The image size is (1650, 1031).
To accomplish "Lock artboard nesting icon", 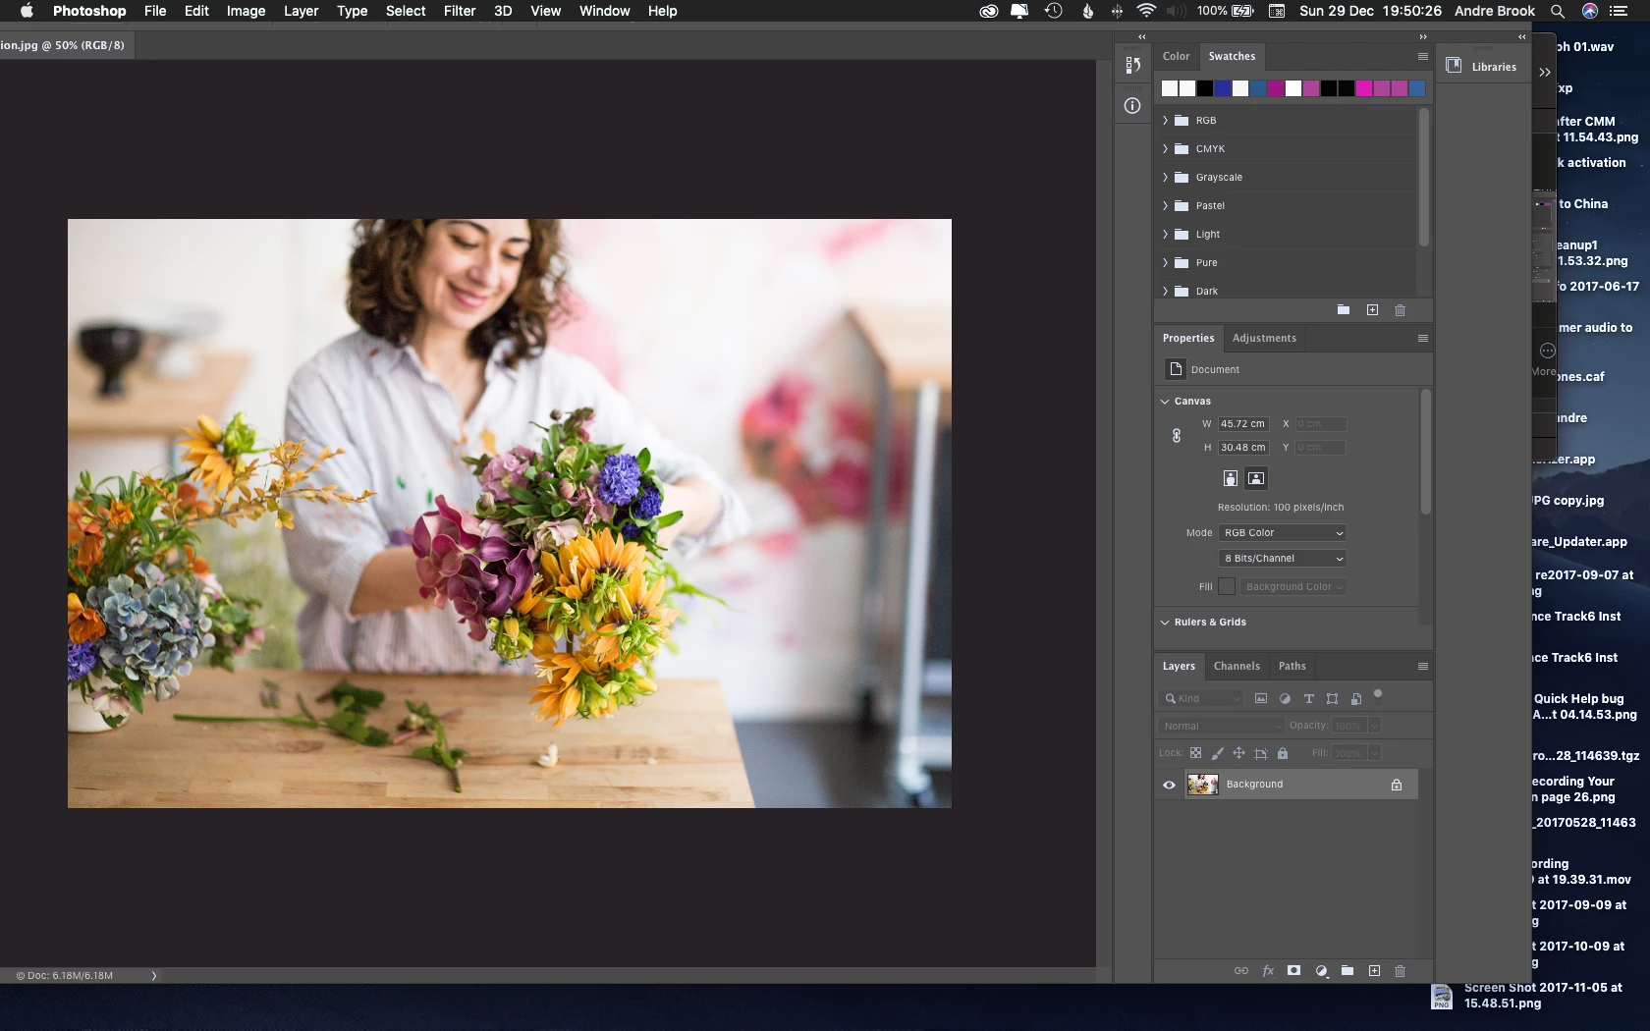I will (1261, 753).
